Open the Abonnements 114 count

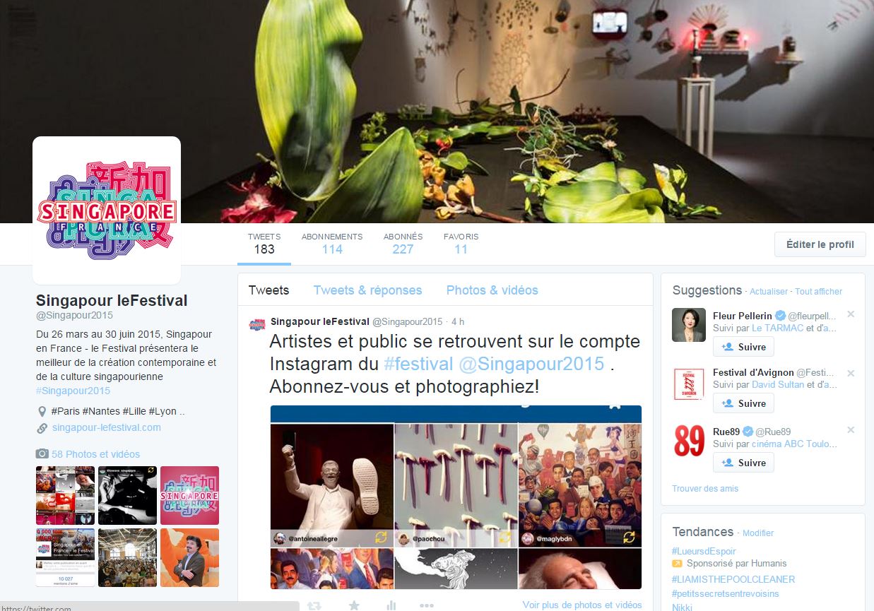tap(332, 244)
